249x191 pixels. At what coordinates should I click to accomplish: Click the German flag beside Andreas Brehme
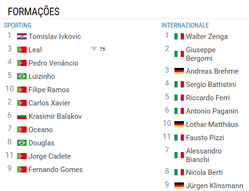tap(179, 71)
